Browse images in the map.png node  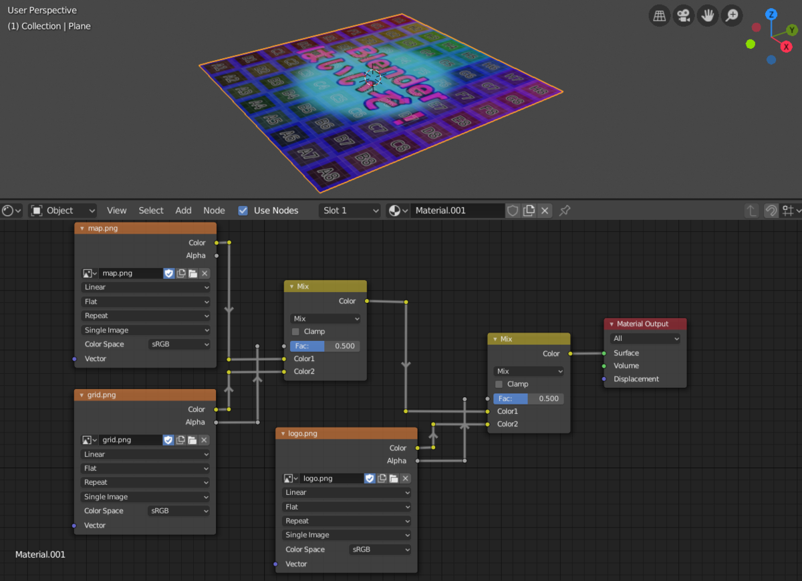pyautogui.click(x=90, y=273)
